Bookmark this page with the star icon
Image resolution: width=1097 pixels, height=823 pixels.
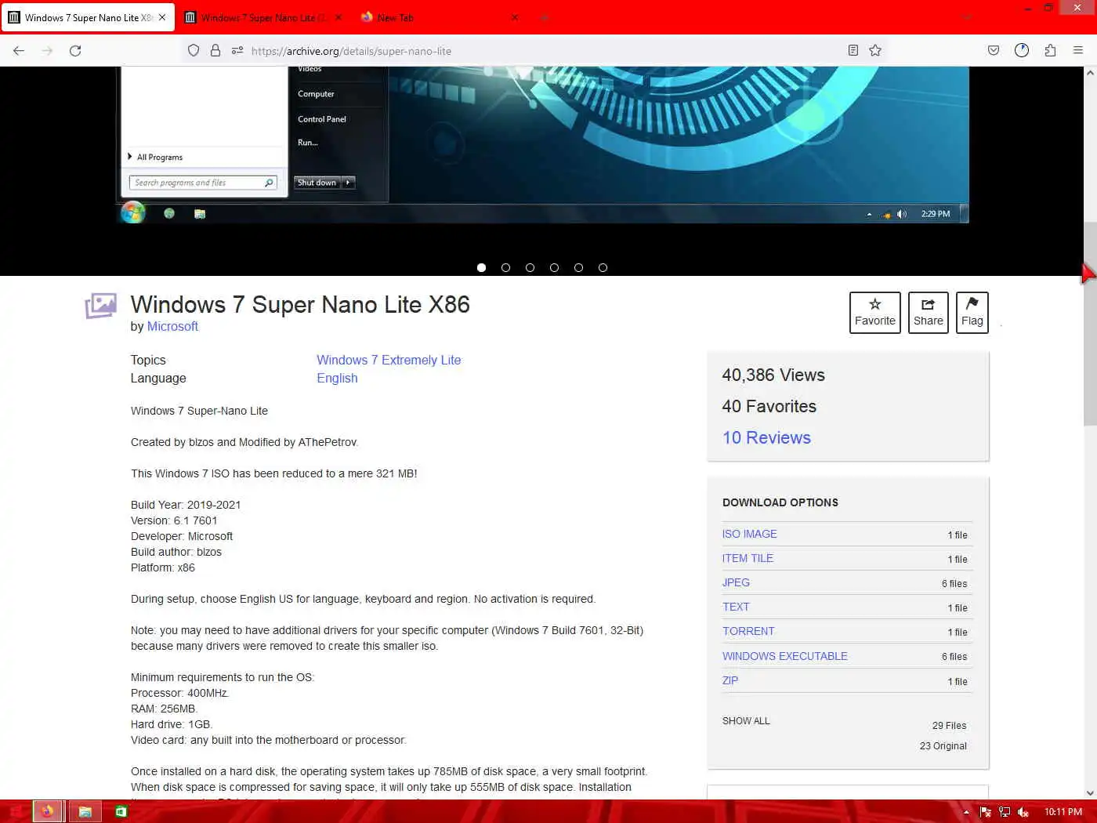[x=875, y=51]
